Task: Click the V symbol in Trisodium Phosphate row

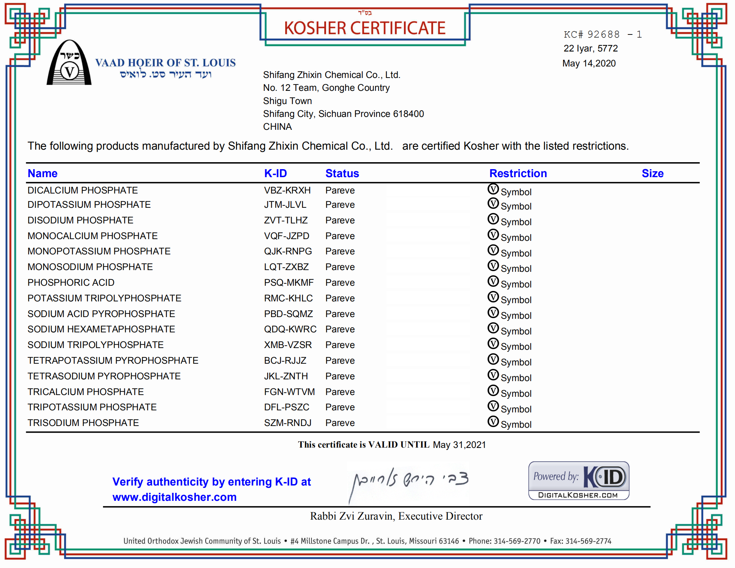Action: (493, 421)
